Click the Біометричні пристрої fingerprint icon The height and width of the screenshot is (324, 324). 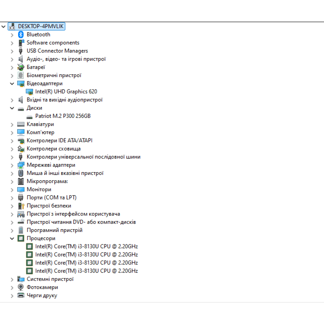pyautogui.click(x=21, y=75)
